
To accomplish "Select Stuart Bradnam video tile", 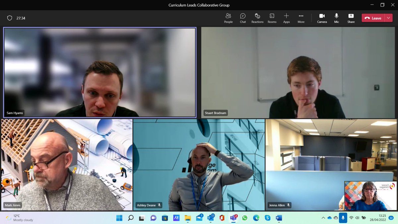I will tap(299, 72).
